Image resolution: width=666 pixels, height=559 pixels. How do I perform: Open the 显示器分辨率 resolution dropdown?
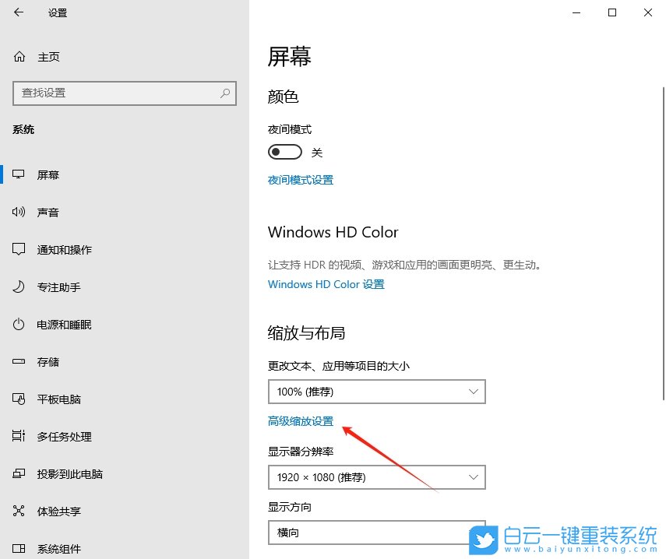point(376,477)
